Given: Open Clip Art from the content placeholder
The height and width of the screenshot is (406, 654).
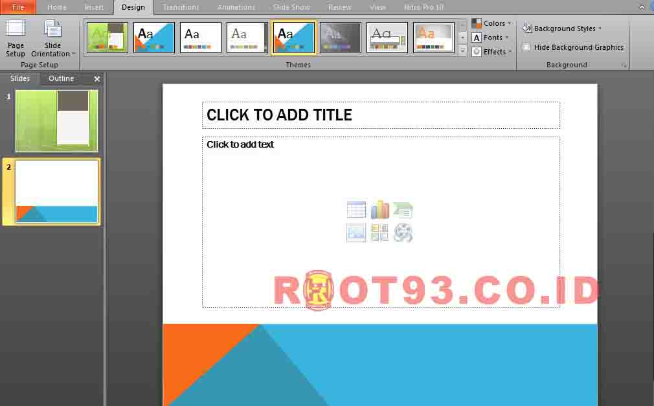Looking at the screenshot, I should [381, 233].
